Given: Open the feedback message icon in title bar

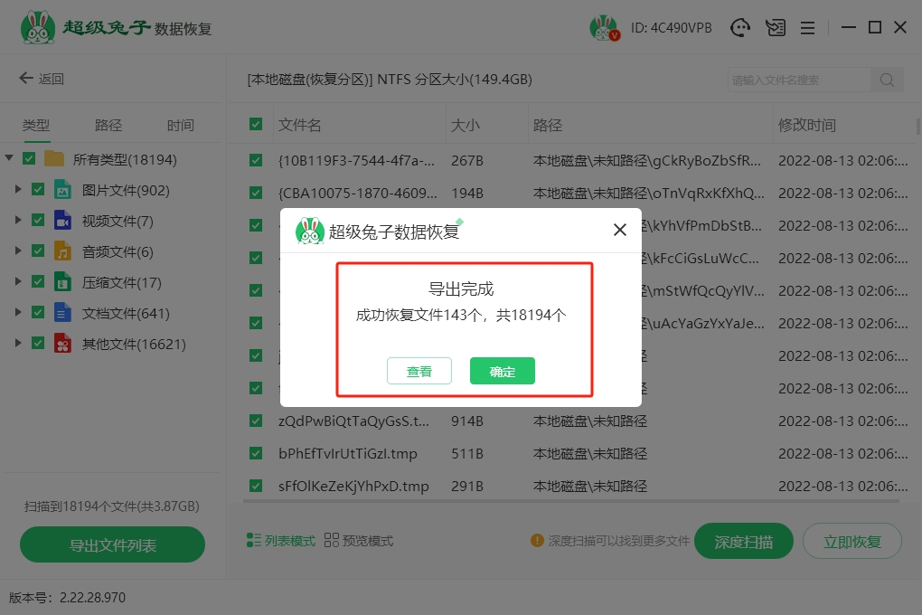Looking at the screenshot, I should coord(775,28).
